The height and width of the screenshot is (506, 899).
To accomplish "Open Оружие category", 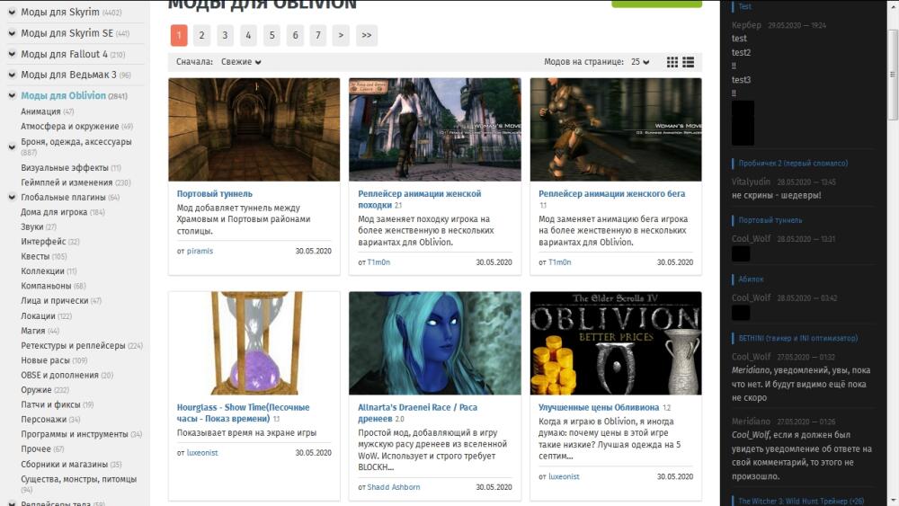I will (x=36, y=390).
